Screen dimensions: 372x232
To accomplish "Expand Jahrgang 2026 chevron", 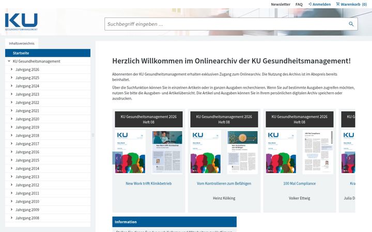I will [11, 70].
